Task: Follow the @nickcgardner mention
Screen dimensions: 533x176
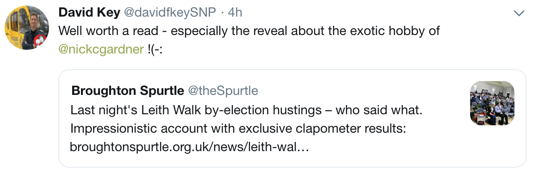Action: click(x=101, y=49)
